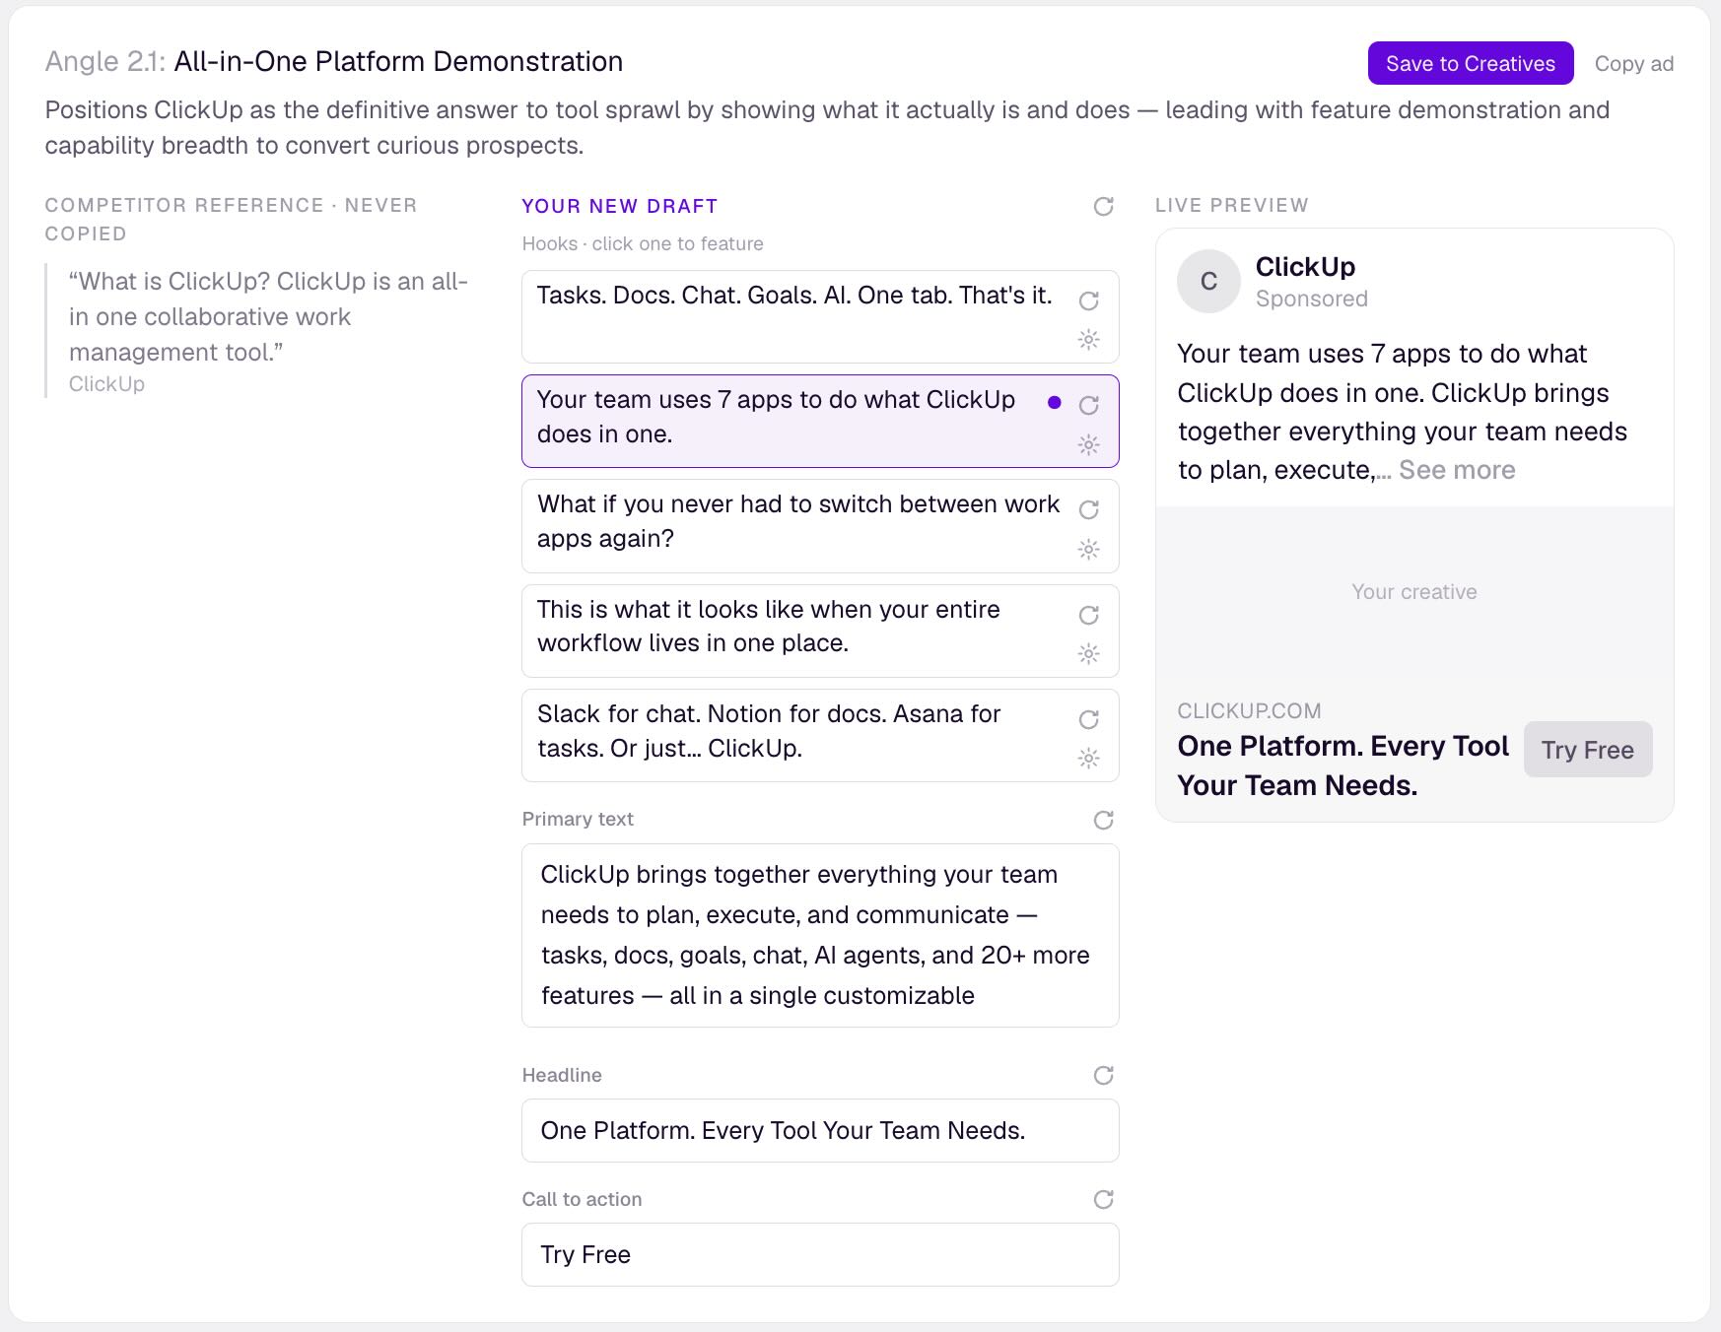Click the 'YOUR NEW DRAFT' heading

pyautogui.click(x=619, y=206)
